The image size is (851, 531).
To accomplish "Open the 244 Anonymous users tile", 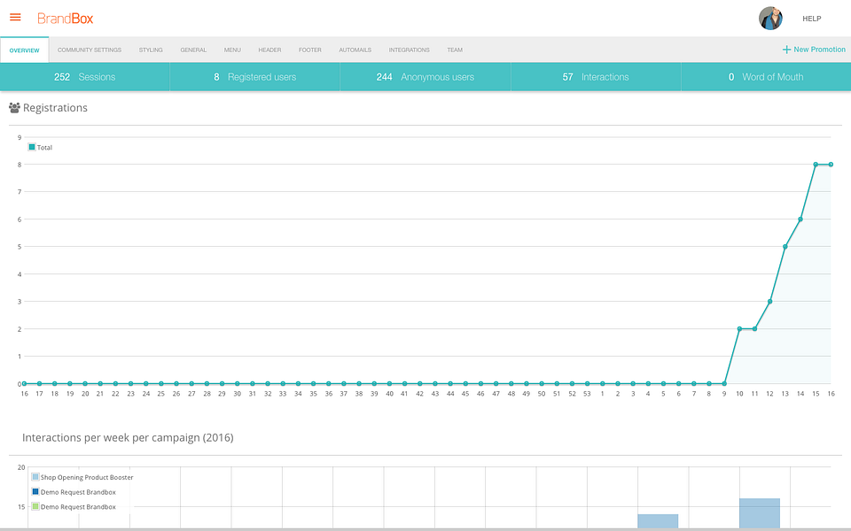I will click(x=425, y=77).
